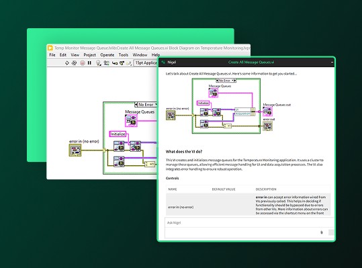The width and height of the screenshot is (362, 268).
Task: Start Run Continuously from the toolbar
Action: tap(74, 62)
